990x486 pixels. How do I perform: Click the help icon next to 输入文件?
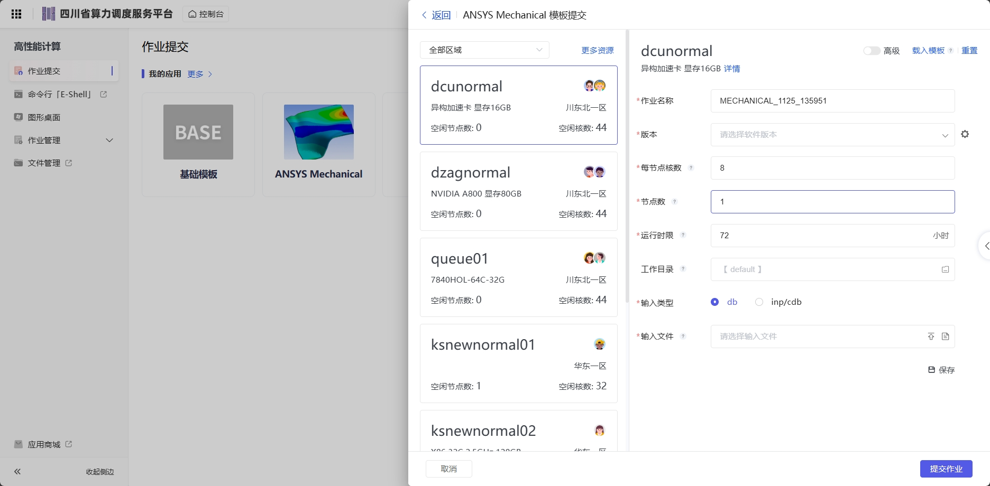[x=683, y=336]
